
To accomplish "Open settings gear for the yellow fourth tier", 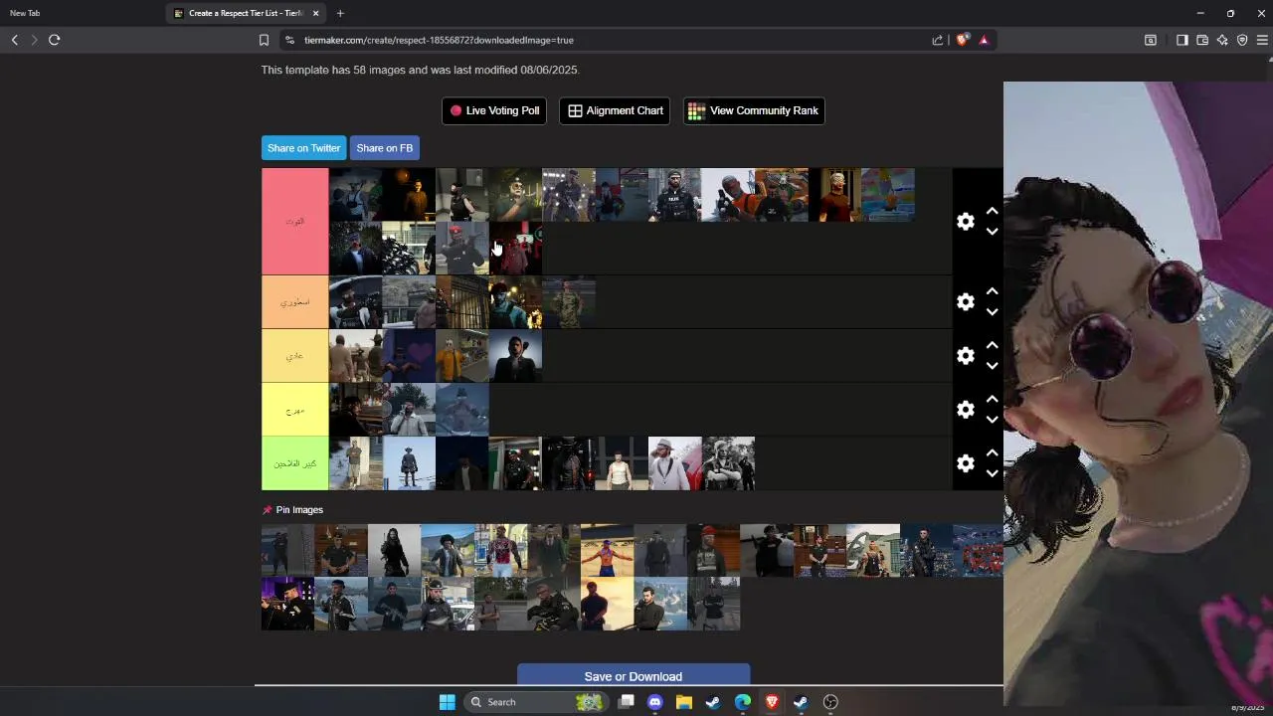I will [966, 409].
